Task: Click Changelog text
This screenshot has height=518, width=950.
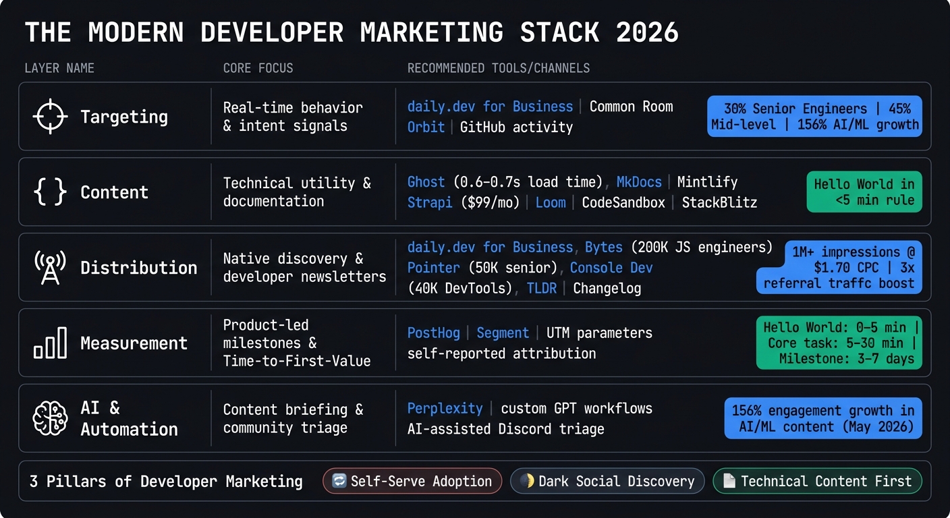Action: (607, 289)
